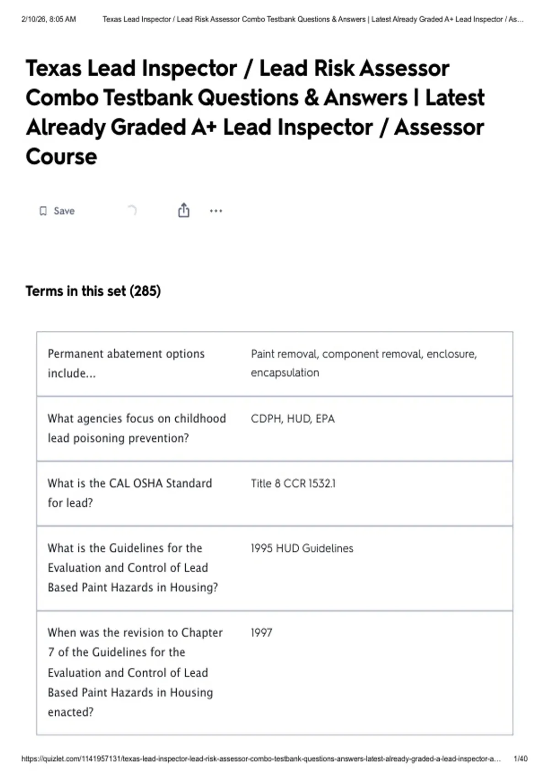
Task: Select the childhood lead poisoning prevention term
Action: click(137, 428)
